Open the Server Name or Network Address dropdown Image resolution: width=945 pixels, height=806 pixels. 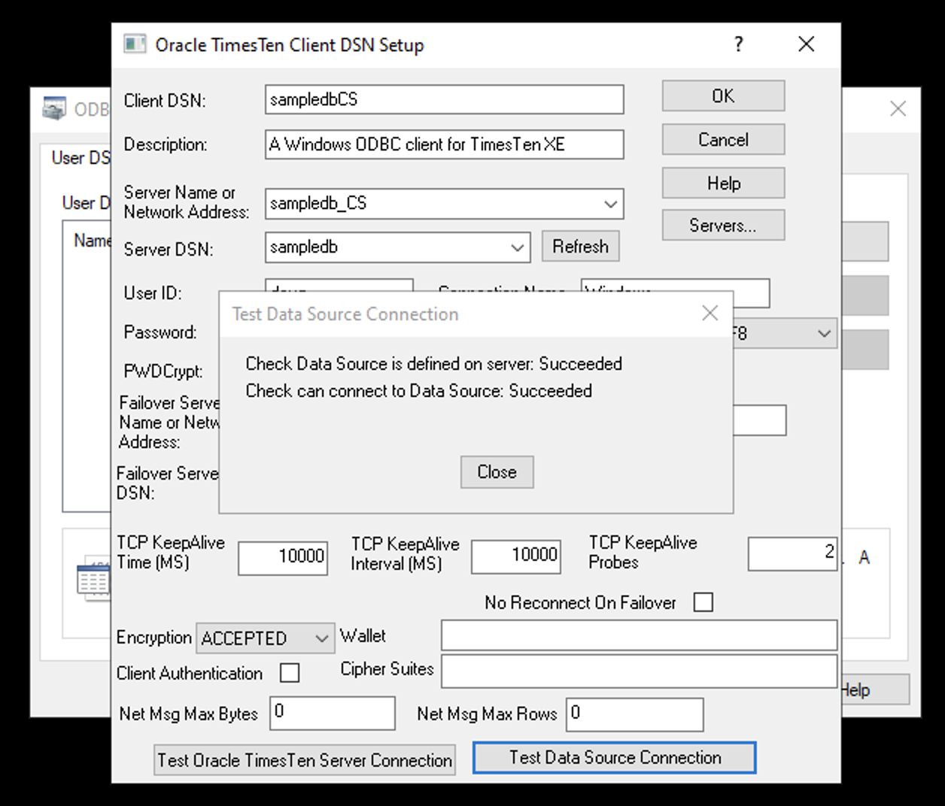point(609,204)
